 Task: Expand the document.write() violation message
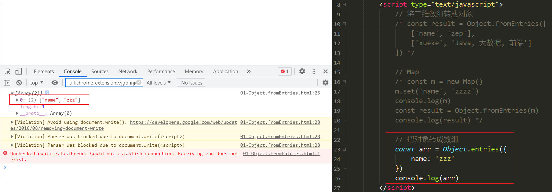(x=12, y=122)
